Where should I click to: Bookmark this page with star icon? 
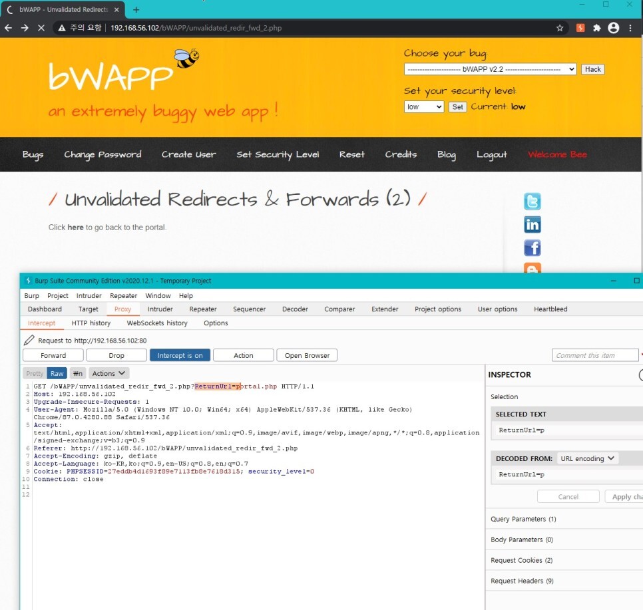[560, 28]
